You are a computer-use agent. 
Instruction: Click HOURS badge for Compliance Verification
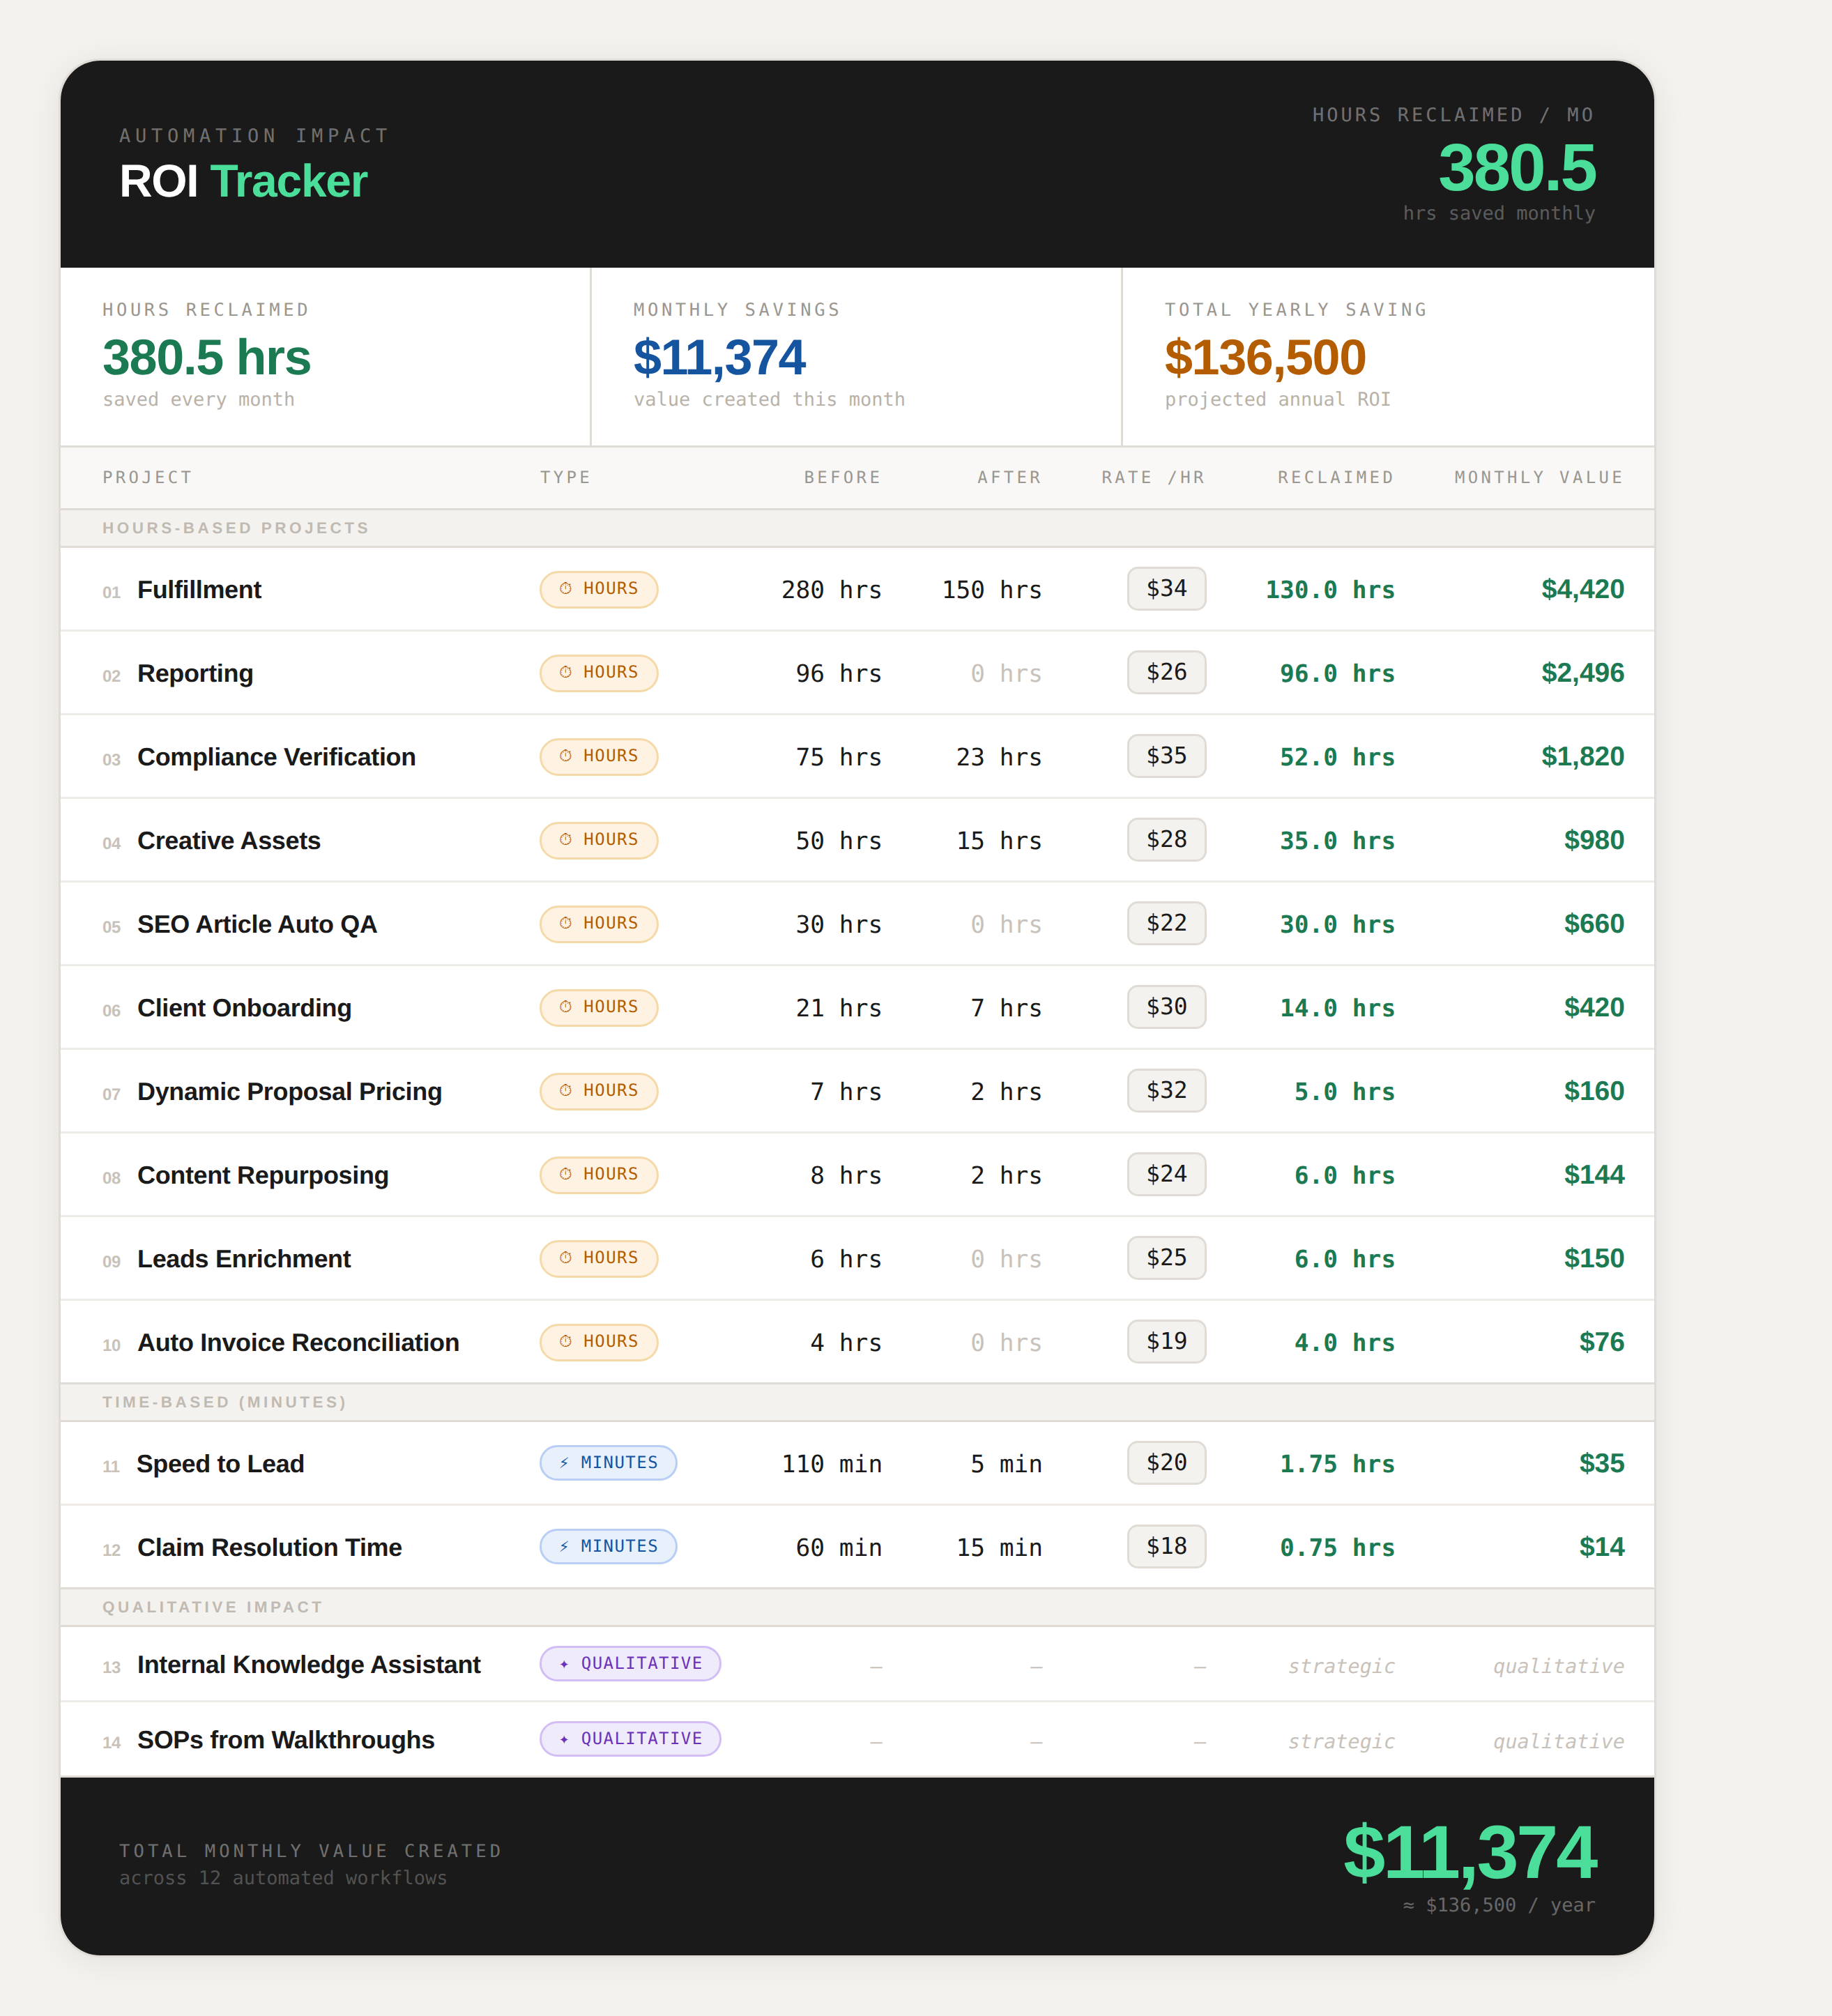coord(599,757)
